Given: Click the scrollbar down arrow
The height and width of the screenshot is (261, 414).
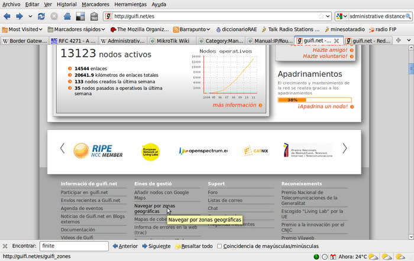Looking at the screenshot, I should 411,237.
